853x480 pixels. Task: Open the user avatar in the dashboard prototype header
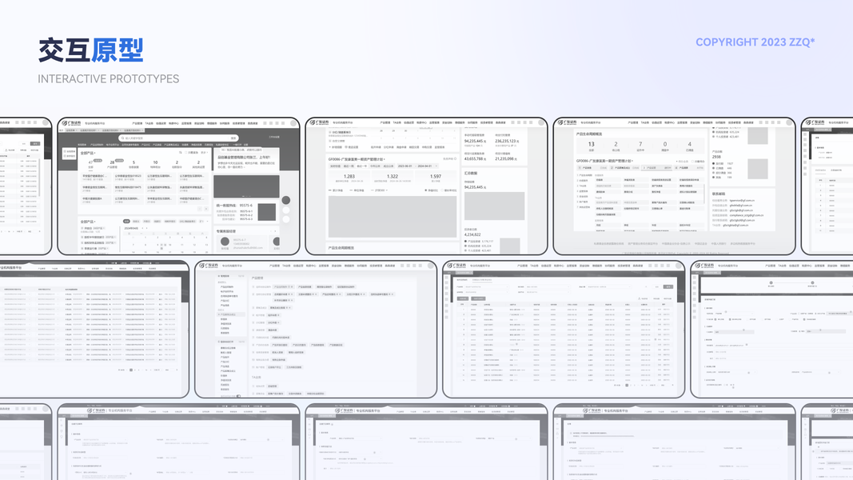(293, 123)
